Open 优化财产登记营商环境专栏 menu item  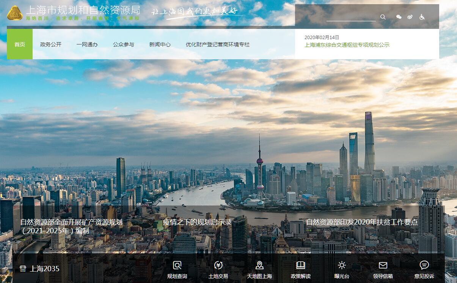(x=218, y=44)
